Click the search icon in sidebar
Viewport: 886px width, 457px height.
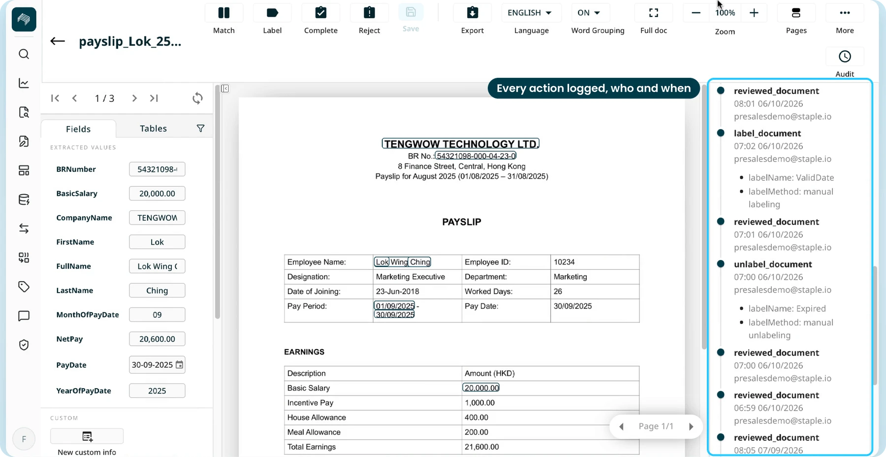[x=24, y=54]
